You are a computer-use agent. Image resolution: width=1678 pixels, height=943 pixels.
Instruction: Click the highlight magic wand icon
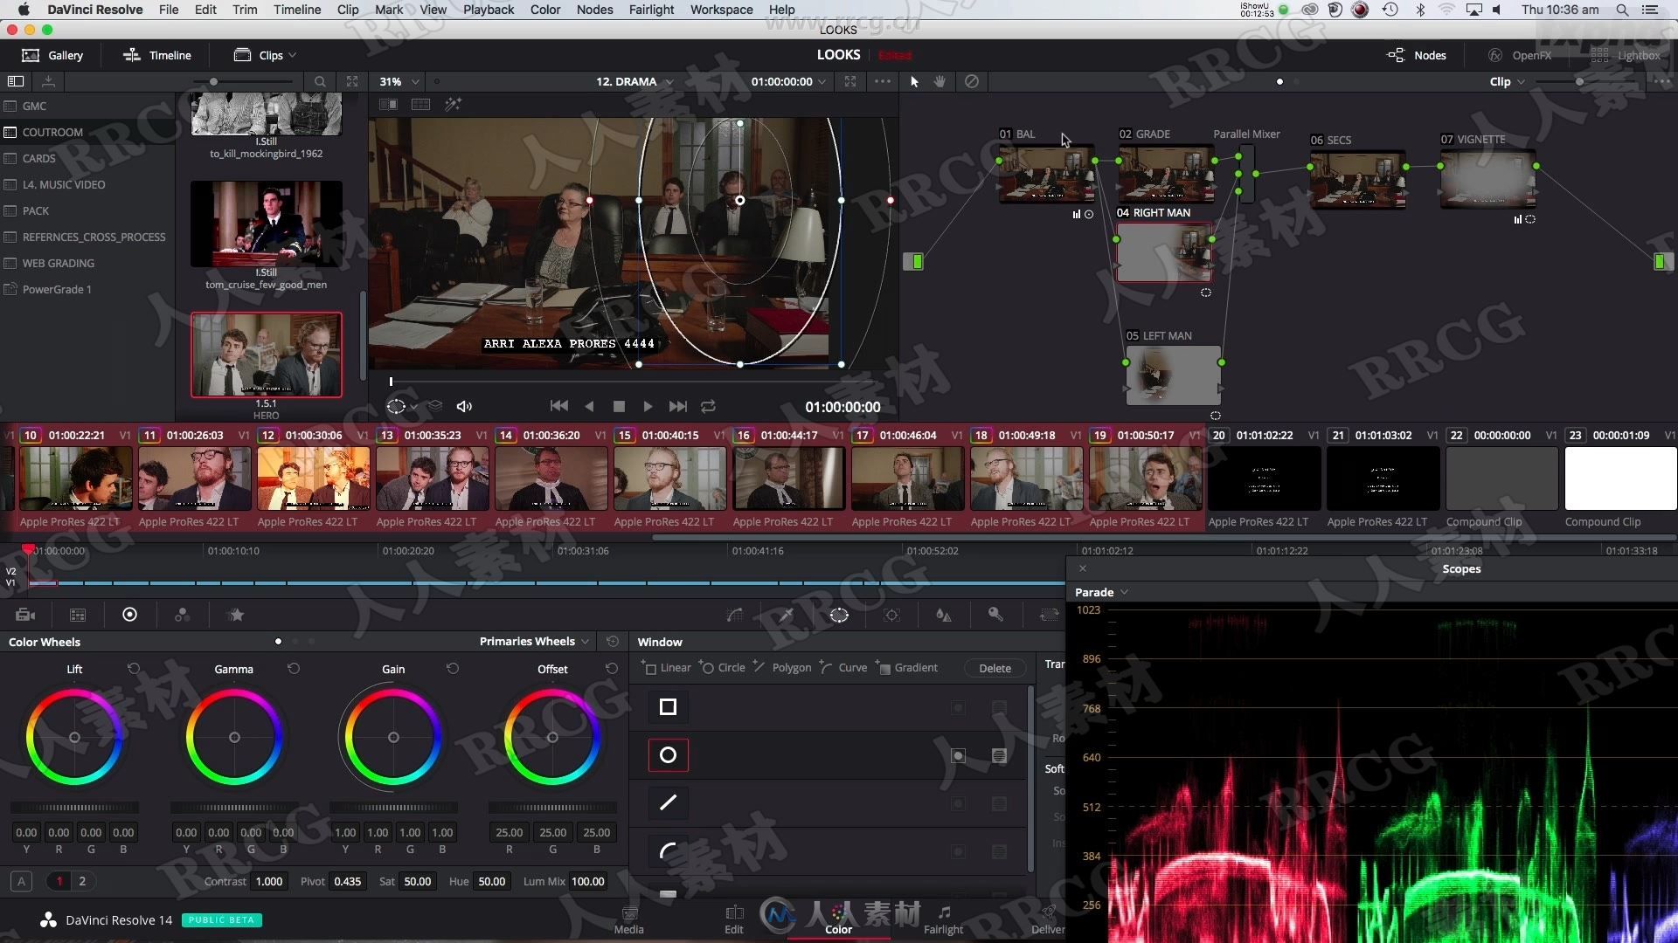coord(453,104)
